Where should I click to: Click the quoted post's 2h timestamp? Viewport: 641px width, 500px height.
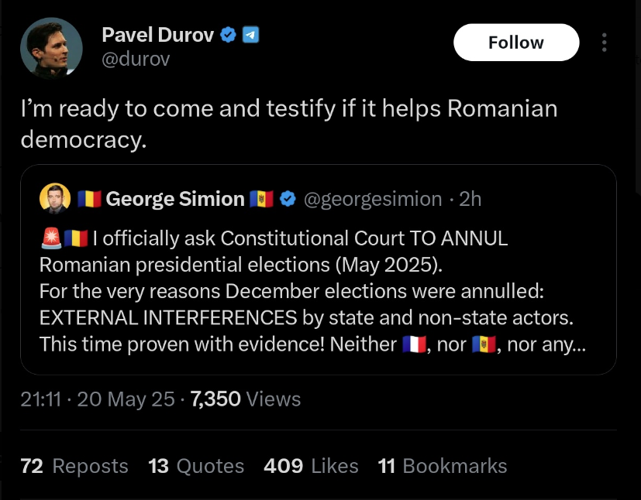[470, 199]
